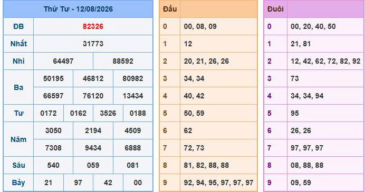This screenshot has height=192, width=365.
Task: Click the Đầu column header
Action: coord(170,9)
